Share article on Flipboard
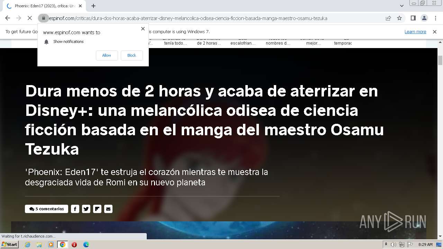This screenshot has width=443, height=249. 97,209
